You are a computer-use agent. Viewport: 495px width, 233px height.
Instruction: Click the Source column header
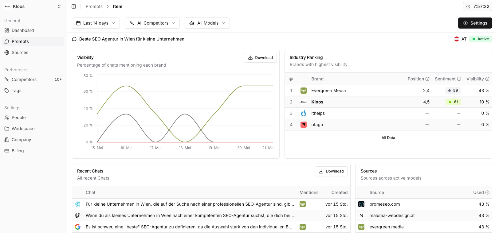377,192
